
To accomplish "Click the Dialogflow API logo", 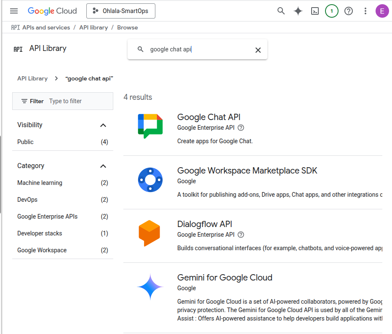I will coord(150,232).
